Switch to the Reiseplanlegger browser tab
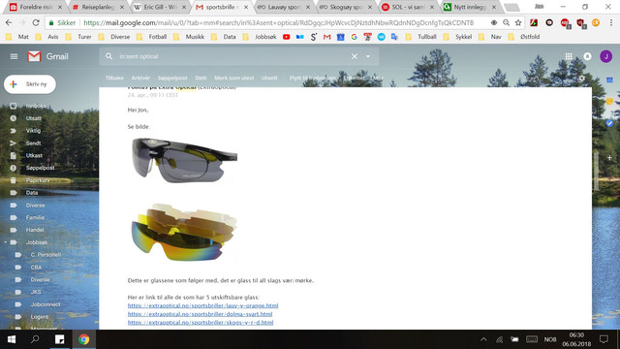 [x=98, y=7]
